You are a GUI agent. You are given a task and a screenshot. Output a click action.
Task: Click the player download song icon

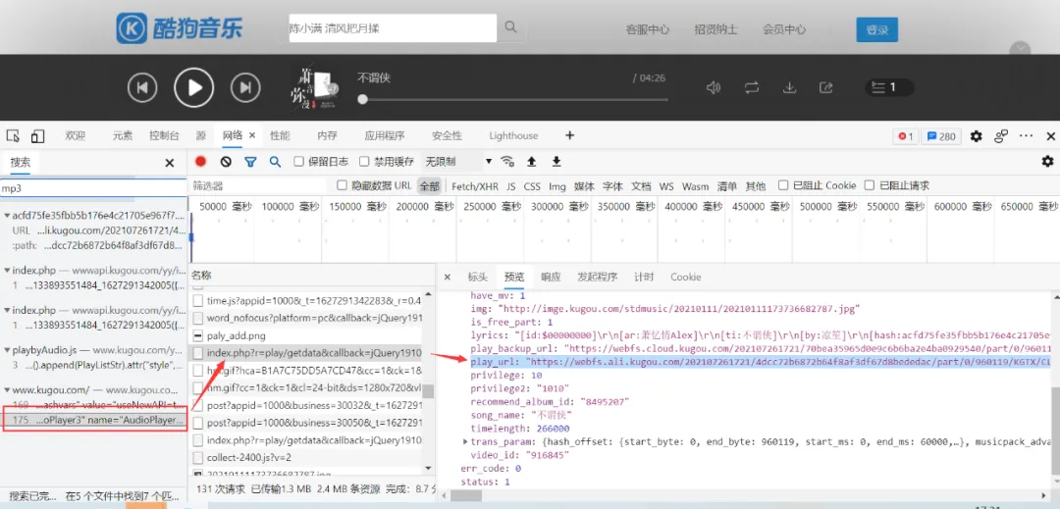(x=789, y=87)
